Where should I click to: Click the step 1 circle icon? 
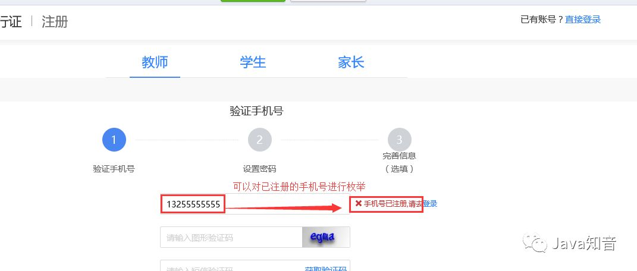pos(114,140)
